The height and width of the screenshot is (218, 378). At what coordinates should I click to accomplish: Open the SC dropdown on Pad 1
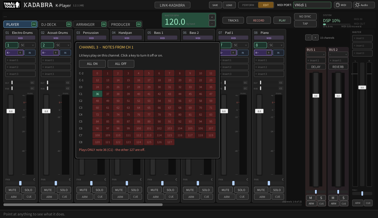click(x=240, y=45)
